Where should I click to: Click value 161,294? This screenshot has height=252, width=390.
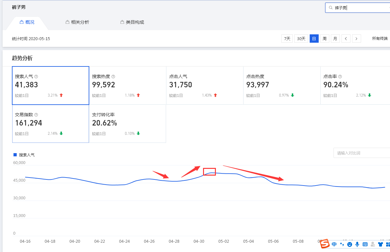[x=29, y=123]
